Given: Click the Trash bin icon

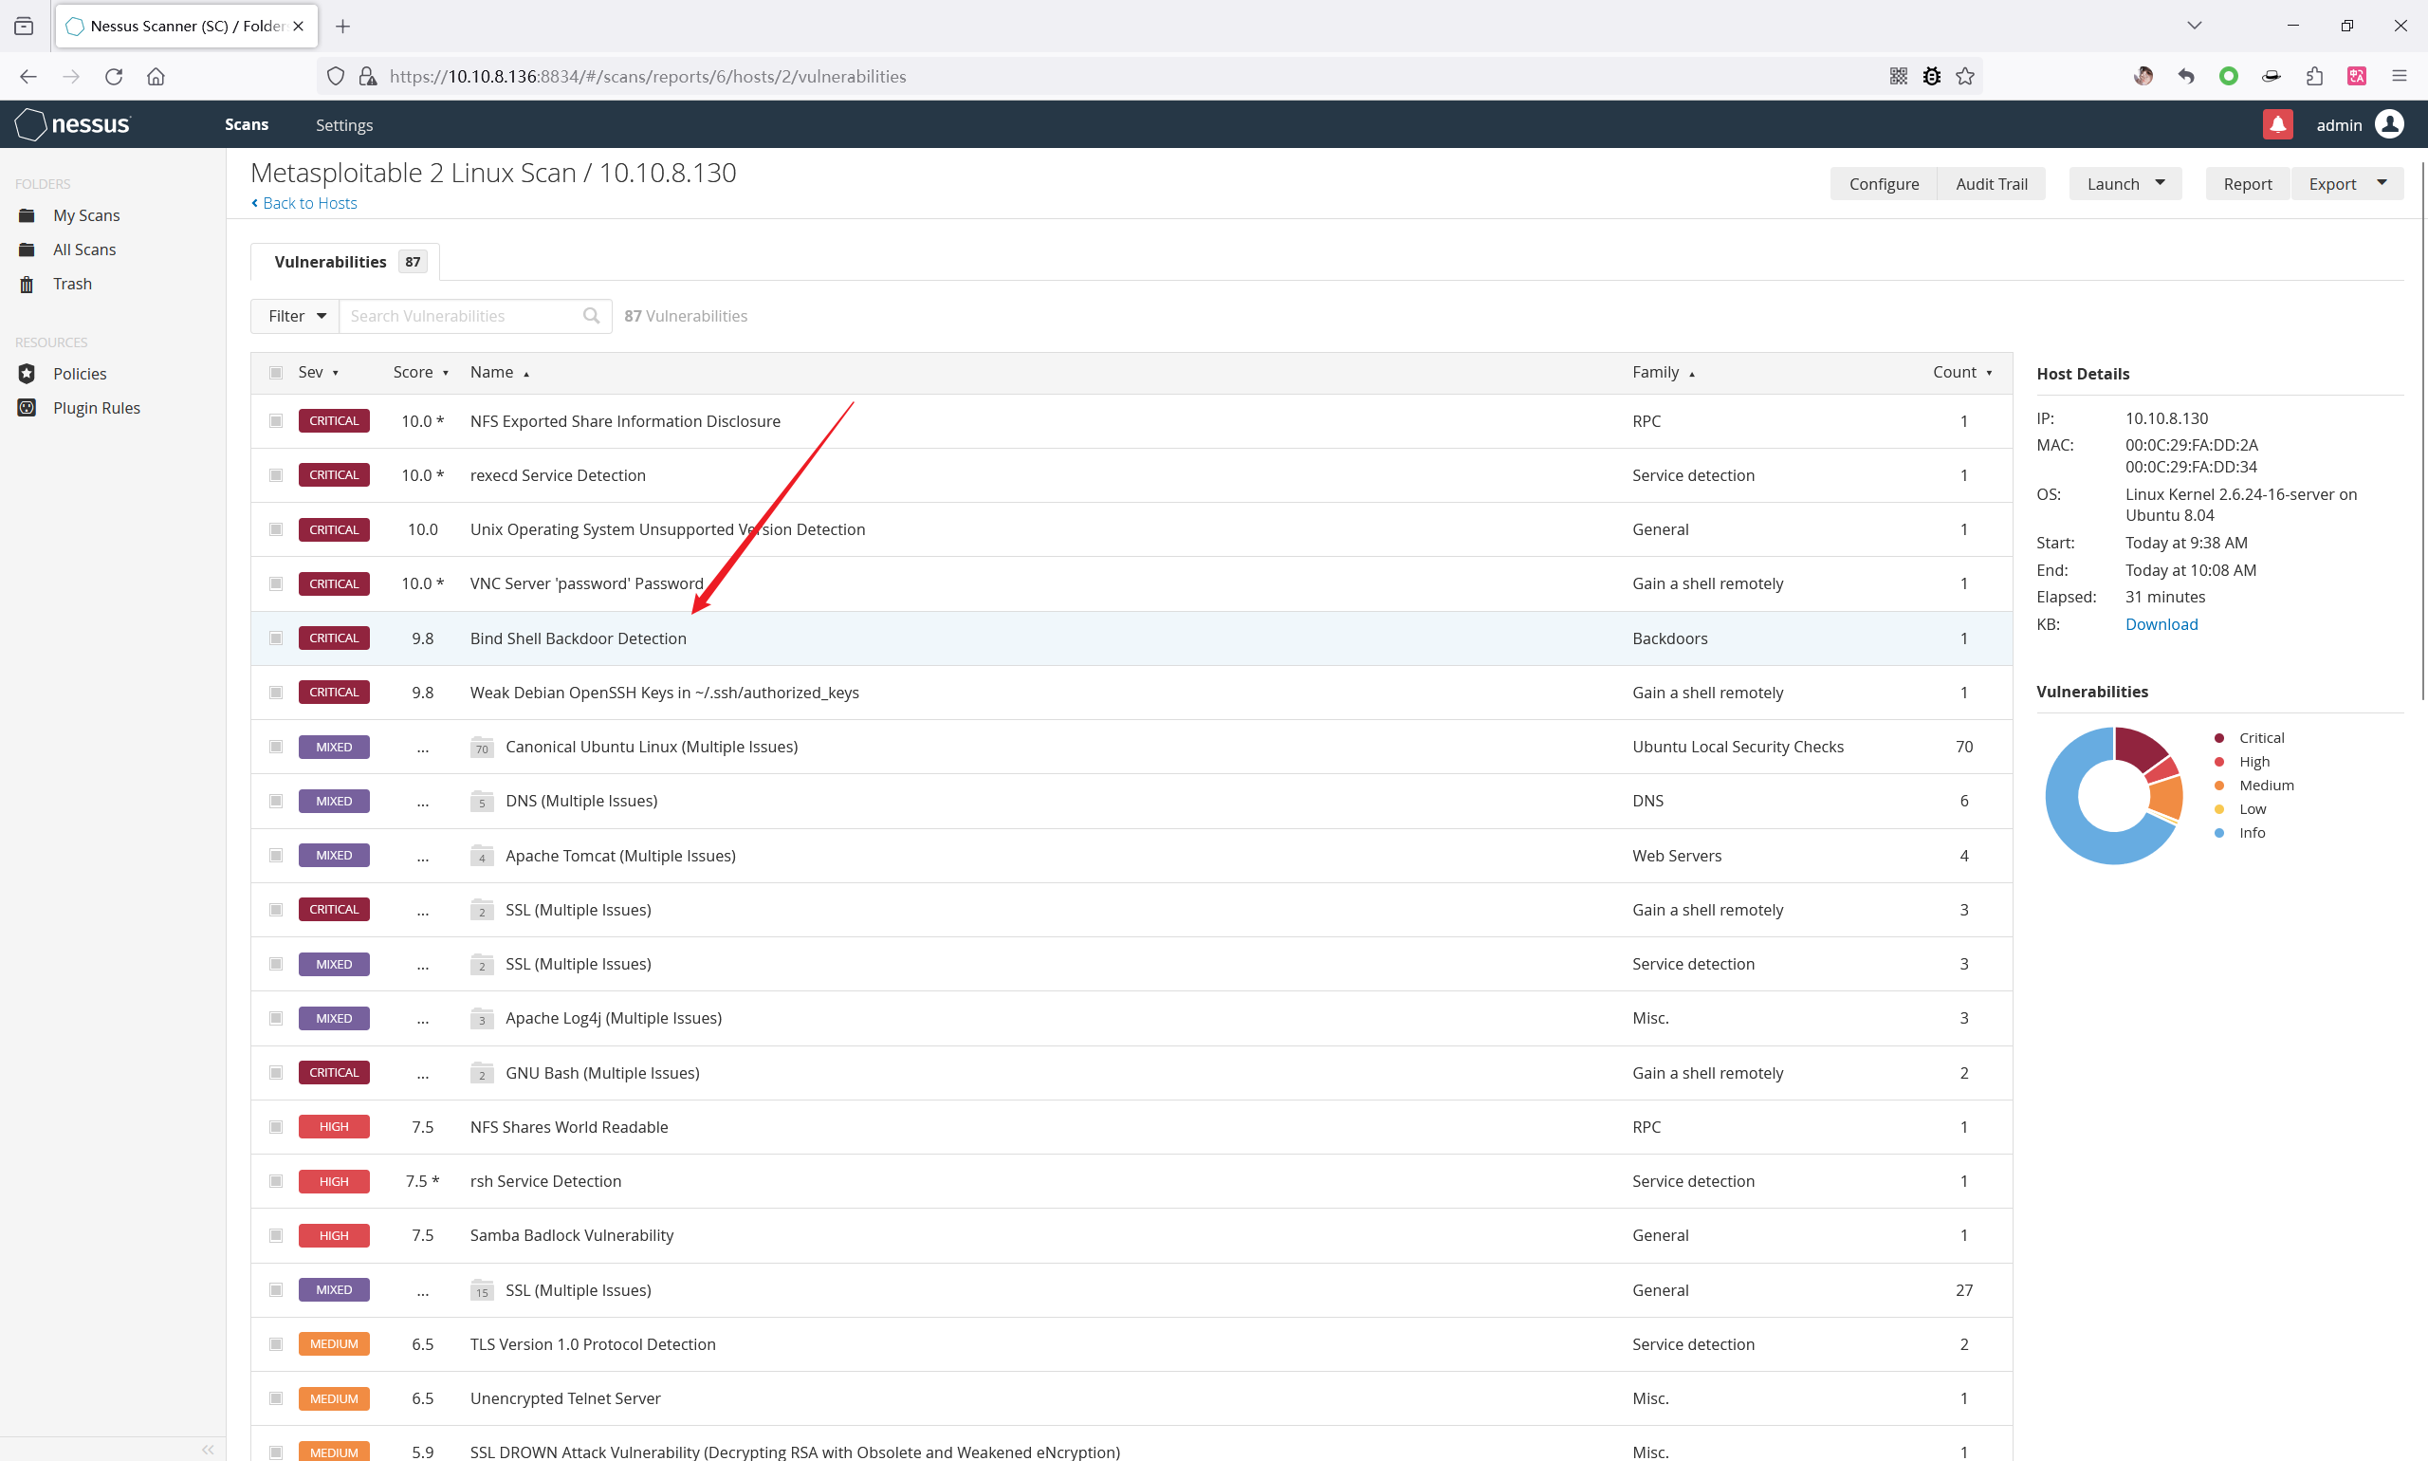Looking at the screenshot, I should coord(27,285).
